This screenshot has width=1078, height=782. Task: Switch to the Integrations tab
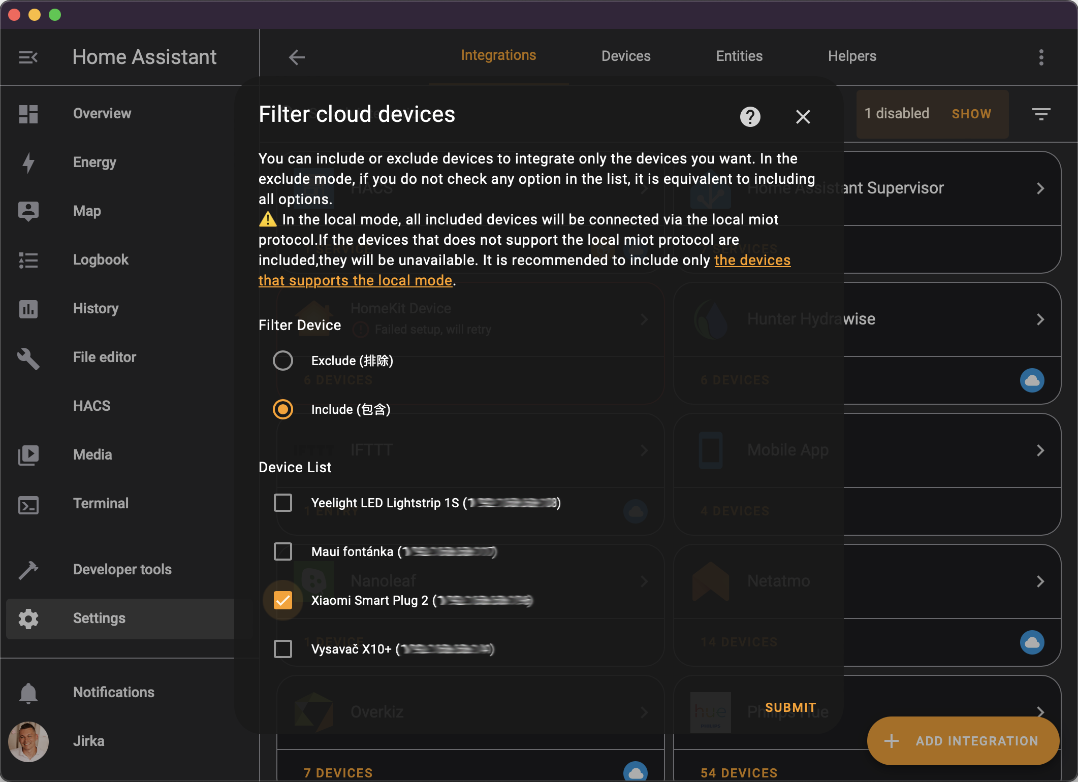point(498,55)
